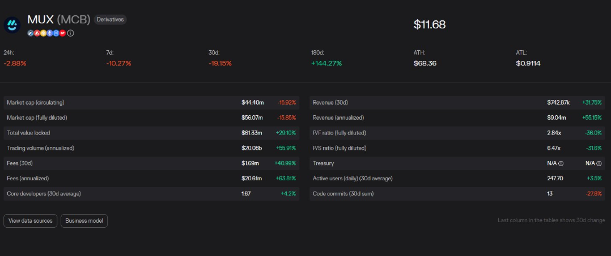The height and width of the screenshot is (256, 611).
Task: Click the Arbitrum chain icon under the title
Action: (31, 33)
